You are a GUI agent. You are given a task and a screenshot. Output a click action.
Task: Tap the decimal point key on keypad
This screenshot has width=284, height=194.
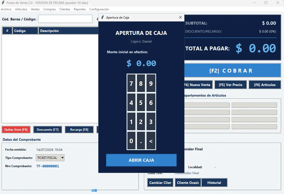[141, 141]
